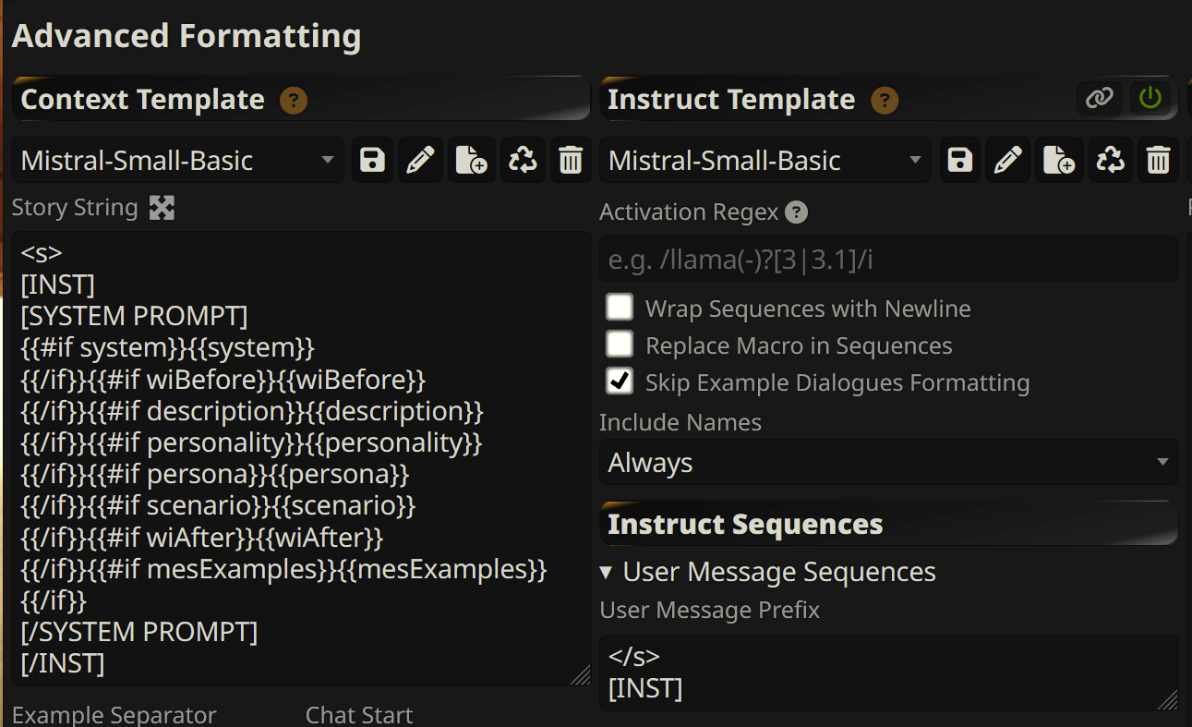Uncheck Skip Example Dialogues Formatting
The image size is (1192, 727).
(620, 382)
